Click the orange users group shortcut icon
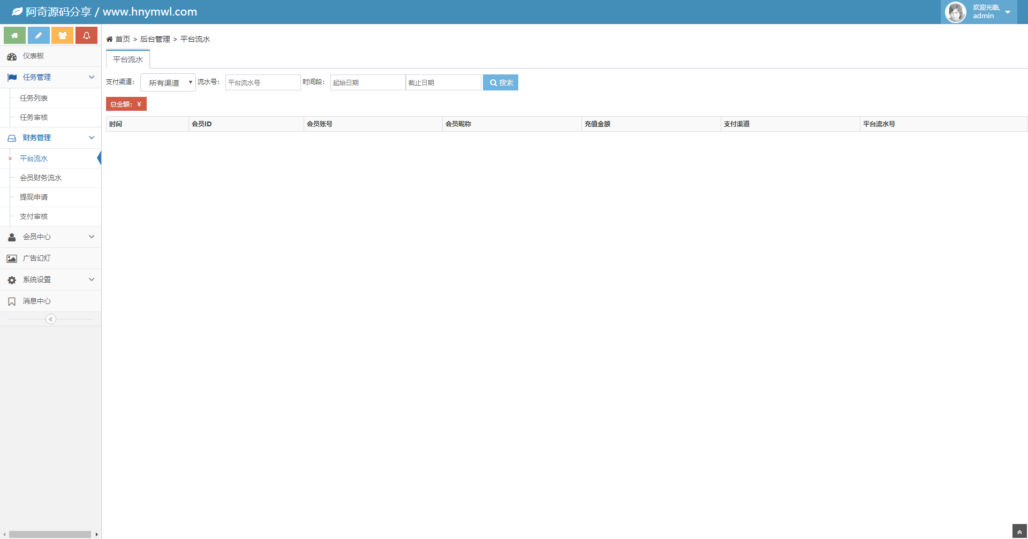Screen dimensions: 1028x539 click(x=62, y=35)
